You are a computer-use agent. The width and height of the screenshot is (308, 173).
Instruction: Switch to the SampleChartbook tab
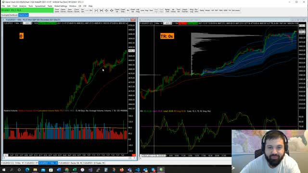click(x=9, y=15)
